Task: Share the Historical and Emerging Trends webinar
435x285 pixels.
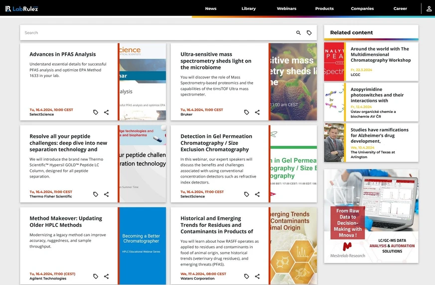Action: (258, 276)
